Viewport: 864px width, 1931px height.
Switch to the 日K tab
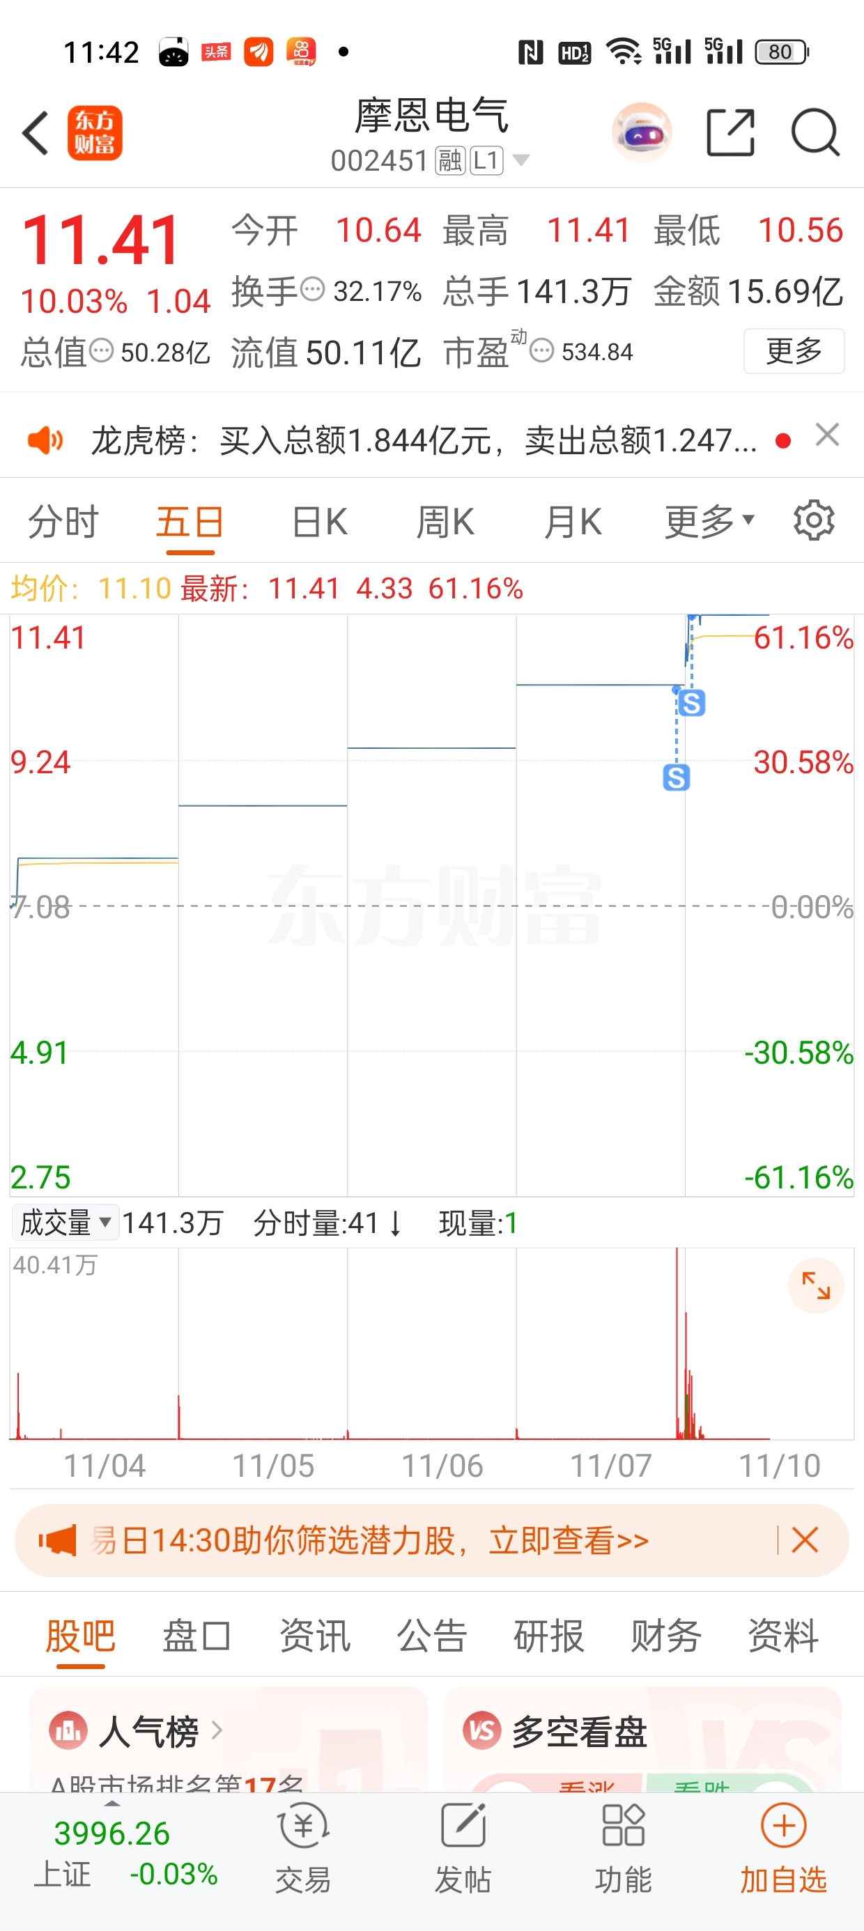click(320, 522)
